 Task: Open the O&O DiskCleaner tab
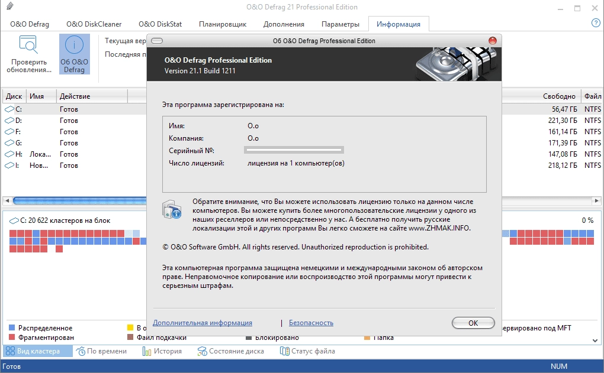pyautogui.click(x=94, y=24)
